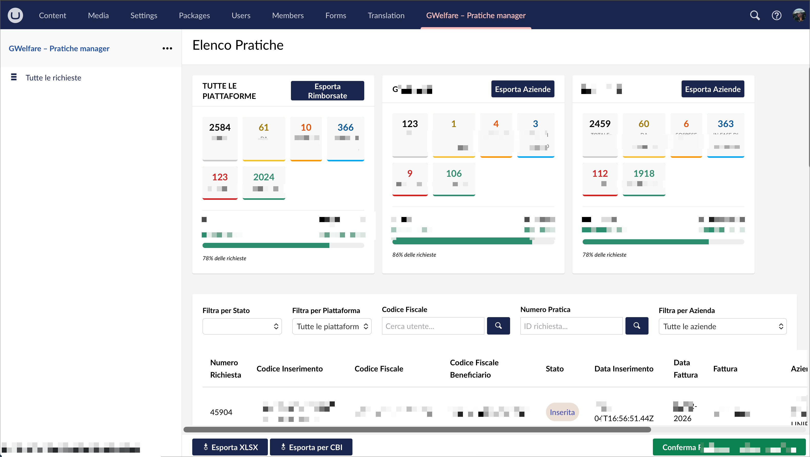The image size is (810, 457).
Task: Open the user avatar menu
Action: 799,15
